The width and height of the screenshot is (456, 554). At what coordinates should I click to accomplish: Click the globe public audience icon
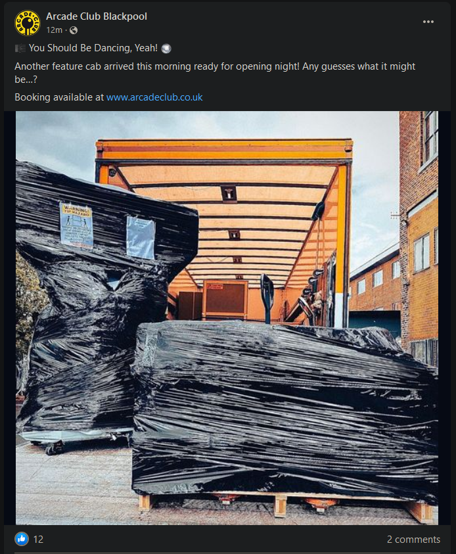click(74, 31)
